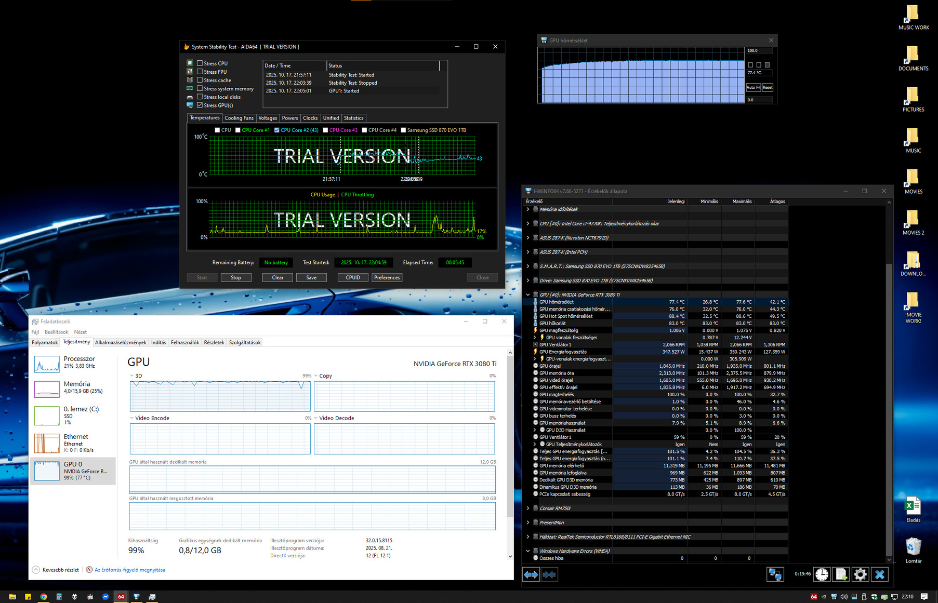Viewport: 938px width, 603px height.
Task: Click AIDA64 flame icon in title bar
Action: coord(187,47)
